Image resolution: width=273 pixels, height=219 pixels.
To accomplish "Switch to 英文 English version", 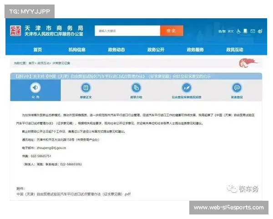I will [x=231, y=31].
